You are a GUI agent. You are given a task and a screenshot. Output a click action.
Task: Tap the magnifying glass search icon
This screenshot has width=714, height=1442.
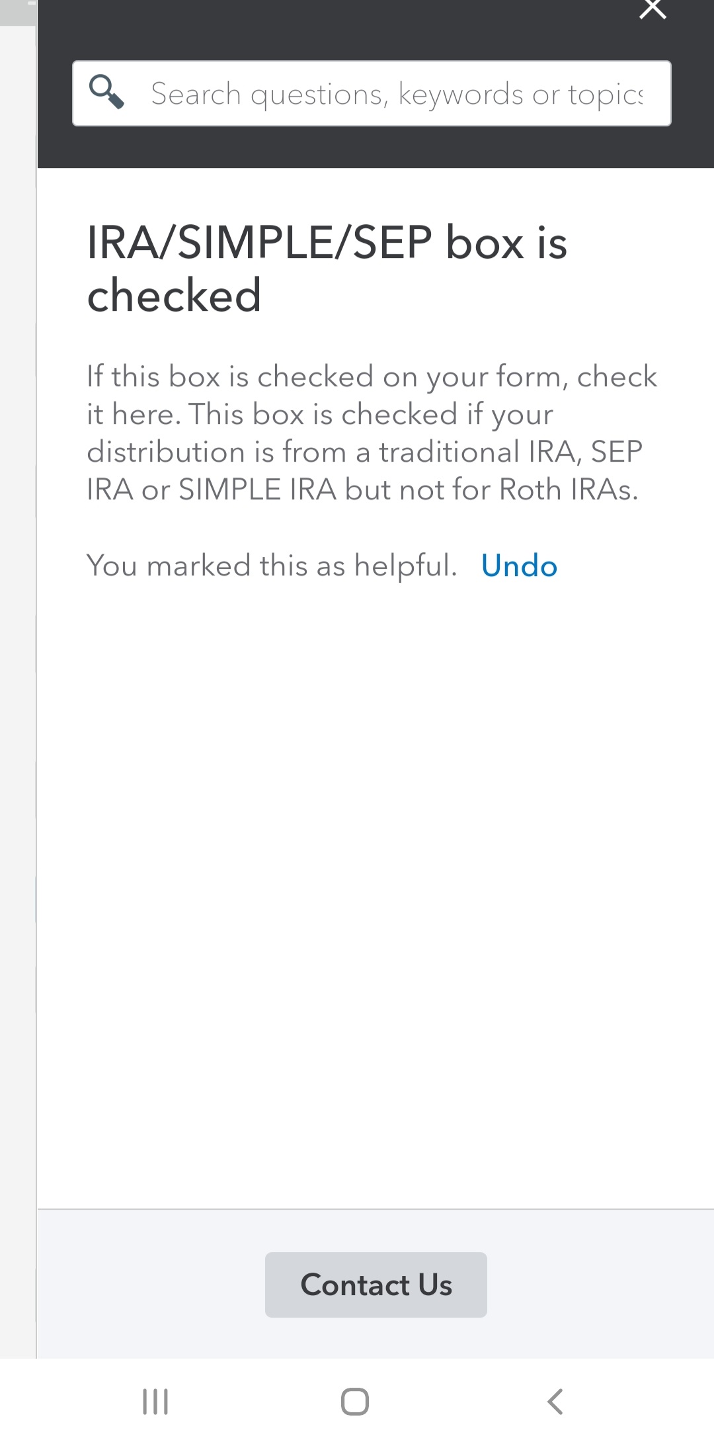tap(107, 92)
